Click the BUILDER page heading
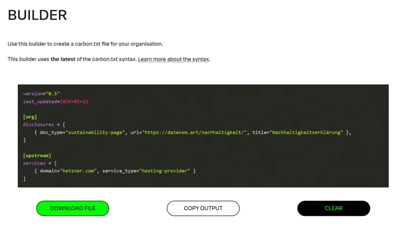Viewport: 406px width, 228px height. click(37, 15)
